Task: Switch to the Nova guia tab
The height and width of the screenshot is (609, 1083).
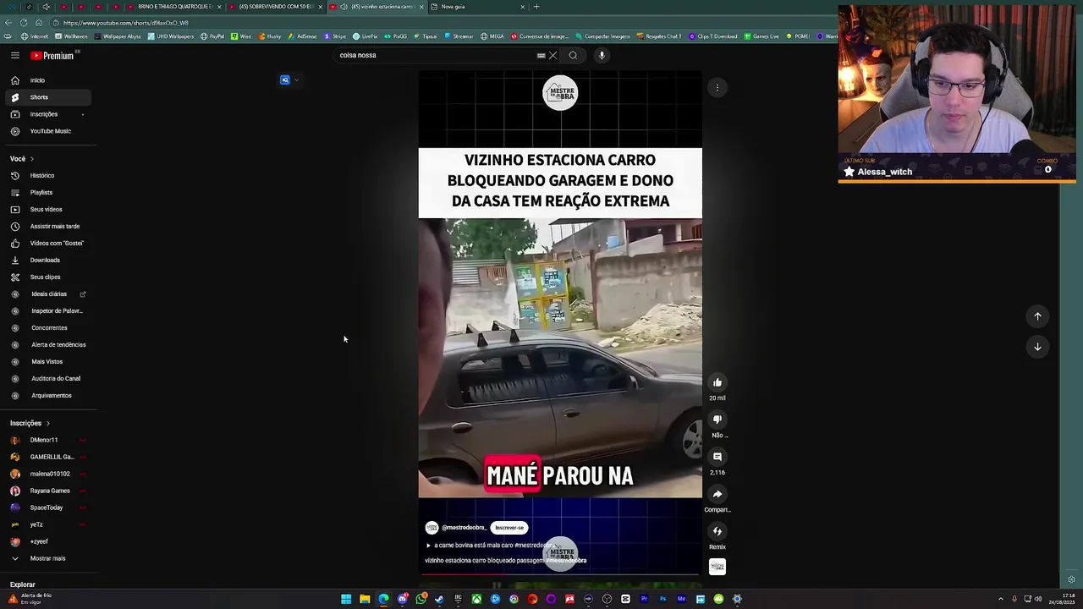Action: click(478, 7)
